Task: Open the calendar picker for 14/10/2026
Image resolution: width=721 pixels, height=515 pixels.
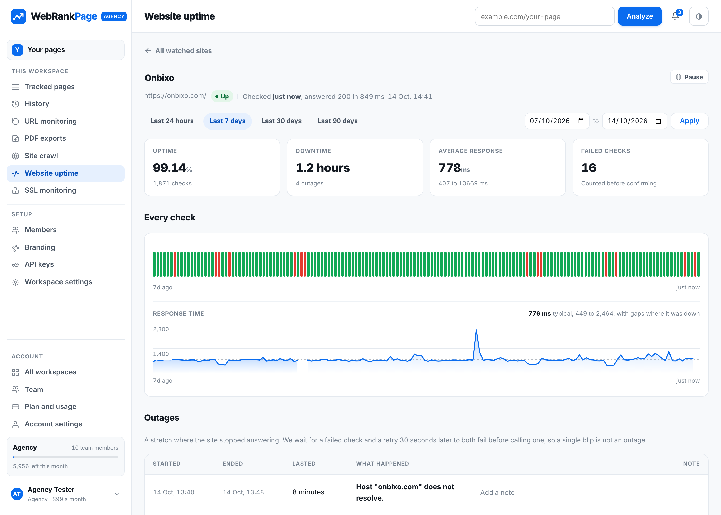Action: point(658,121)
